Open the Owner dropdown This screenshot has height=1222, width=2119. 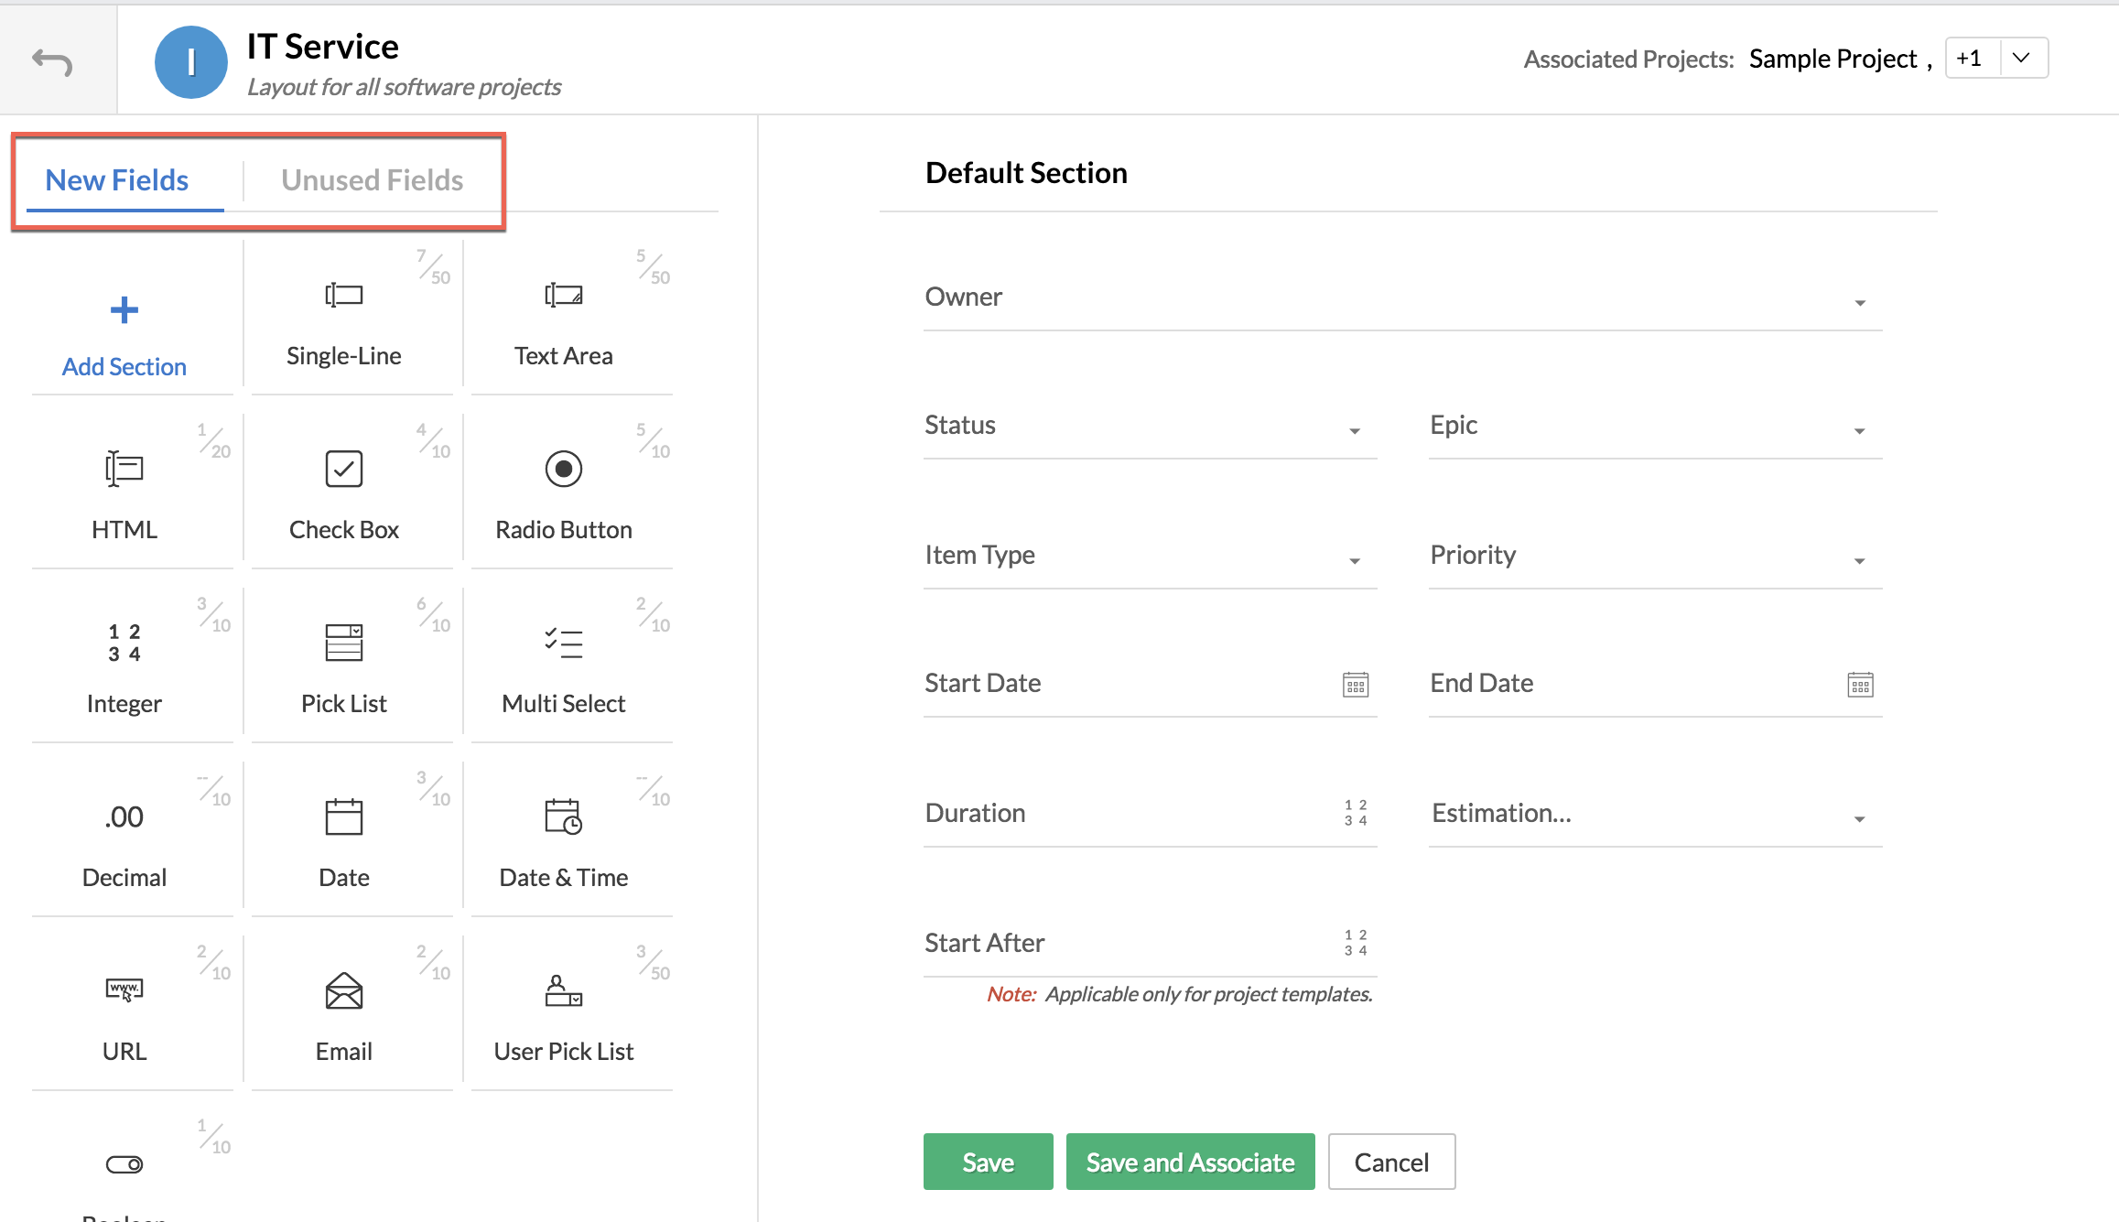tap(1859, 303)
